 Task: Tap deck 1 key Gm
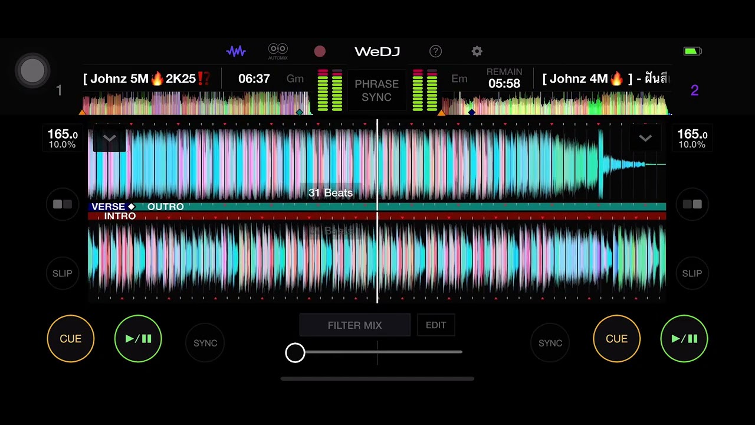(x=295, y=79)
